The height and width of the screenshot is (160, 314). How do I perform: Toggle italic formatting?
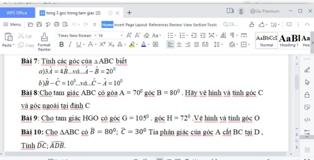coord(70,44)
